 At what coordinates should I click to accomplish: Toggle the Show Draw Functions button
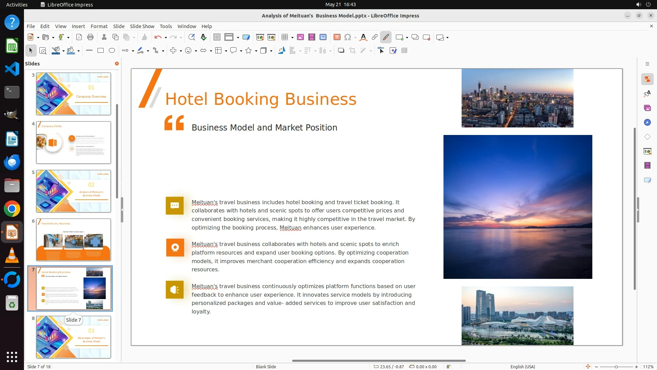[386, 37]
